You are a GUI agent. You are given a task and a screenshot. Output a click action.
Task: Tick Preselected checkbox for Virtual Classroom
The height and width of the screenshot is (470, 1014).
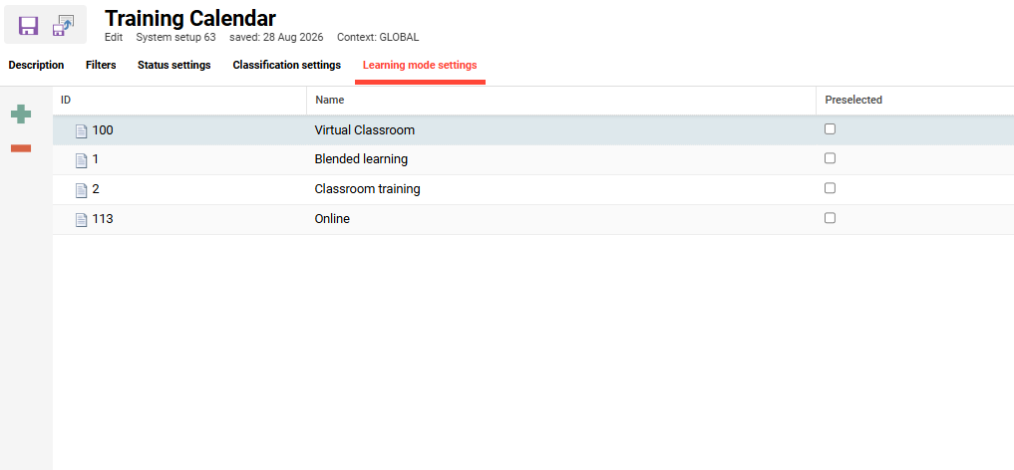[830, 129]
